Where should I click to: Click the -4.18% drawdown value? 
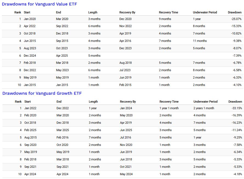click(237, 174)
